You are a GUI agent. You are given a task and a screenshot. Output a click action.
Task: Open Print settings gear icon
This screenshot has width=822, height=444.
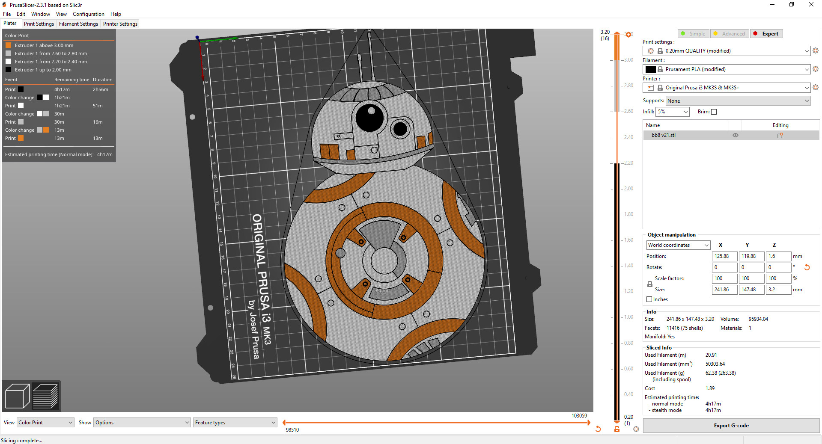[815, 50]
